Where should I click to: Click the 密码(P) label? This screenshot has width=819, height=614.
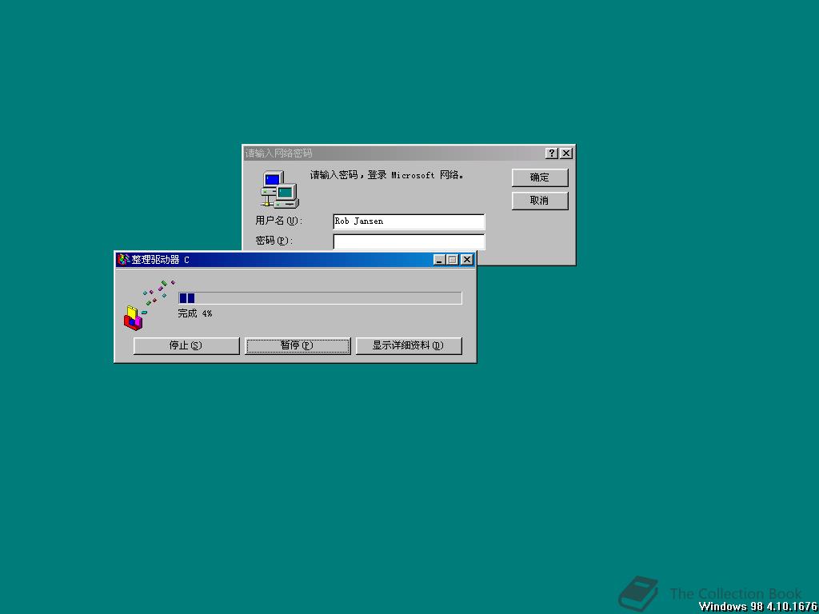[274, 241]
